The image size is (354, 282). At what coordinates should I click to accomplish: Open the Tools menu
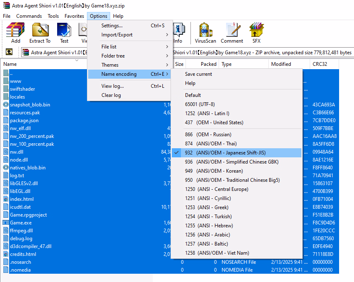53,16
